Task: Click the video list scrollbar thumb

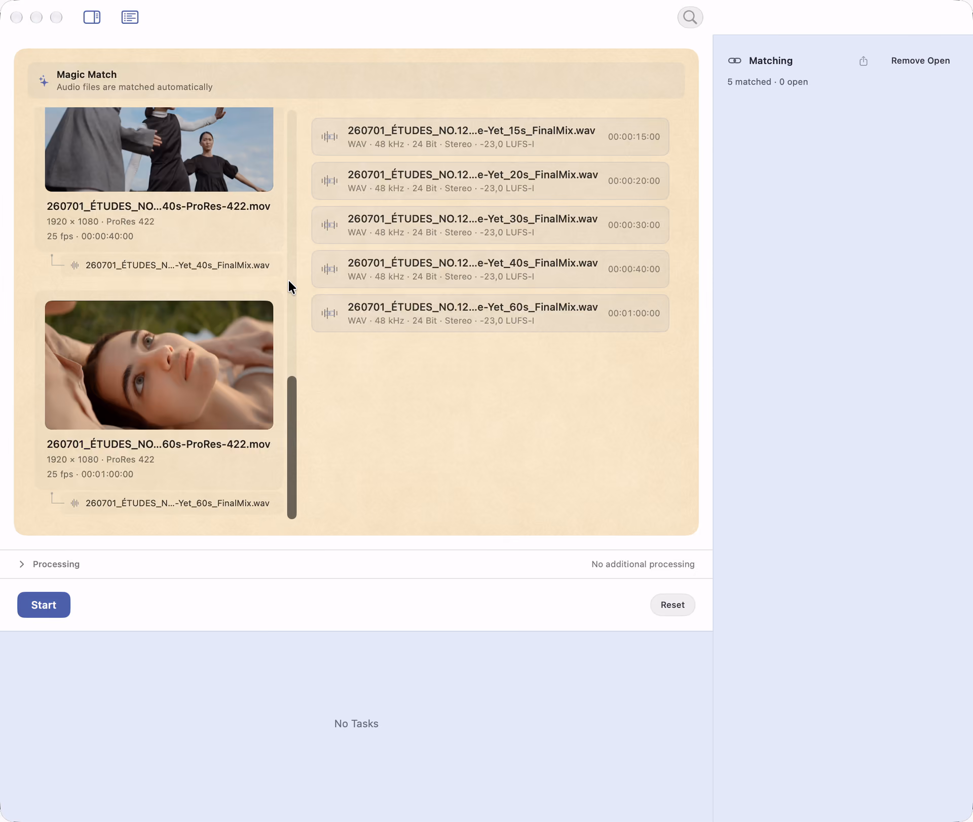Action: pyautogui.click(x=292, y=447)
